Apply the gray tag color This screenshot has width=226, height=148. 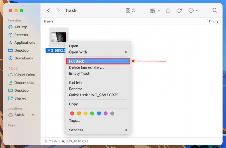coord(112,113)
